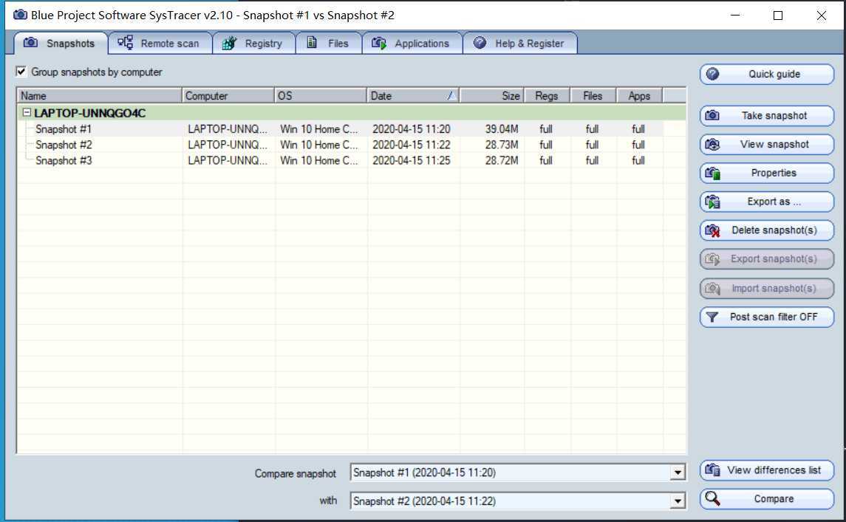Click the View snapshot button
846x522 pixels.
point(767,144)
